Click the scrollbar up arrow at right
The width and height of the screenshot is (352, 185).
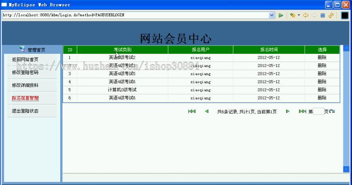pyautogui.click(x=346, y=48)
